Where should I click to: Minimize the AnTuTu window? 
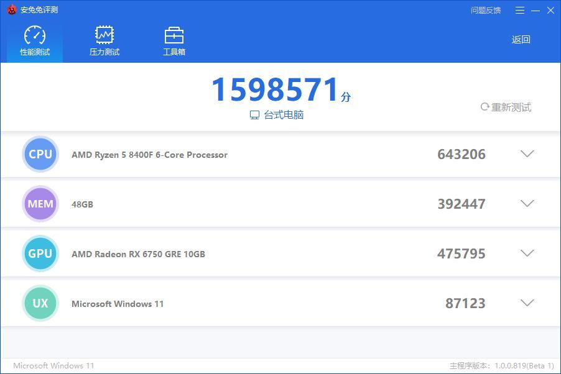[535, 11]
